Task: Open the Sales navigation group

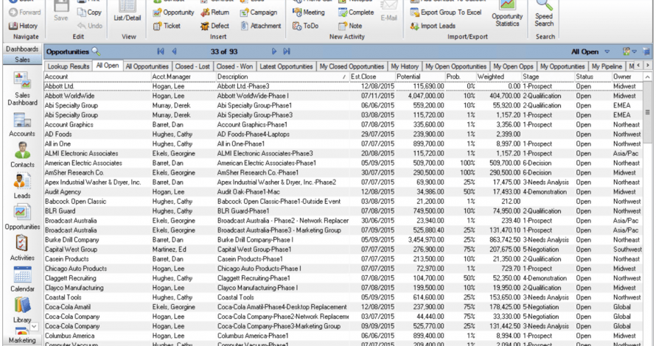Action: 22,60
